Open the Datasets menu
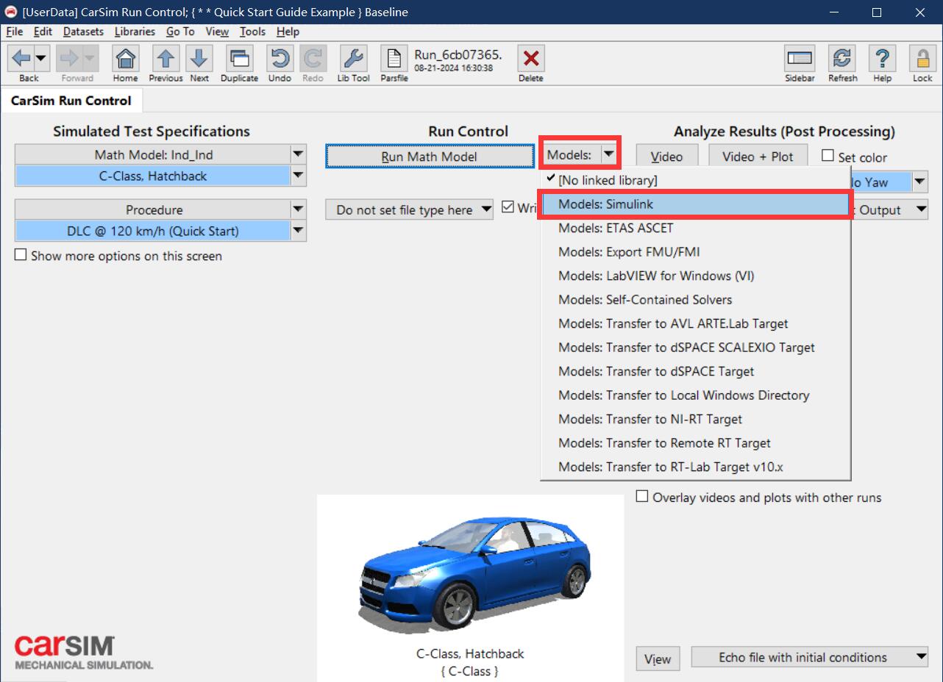This screenshot has height=682, width=943. click(83, 32)
